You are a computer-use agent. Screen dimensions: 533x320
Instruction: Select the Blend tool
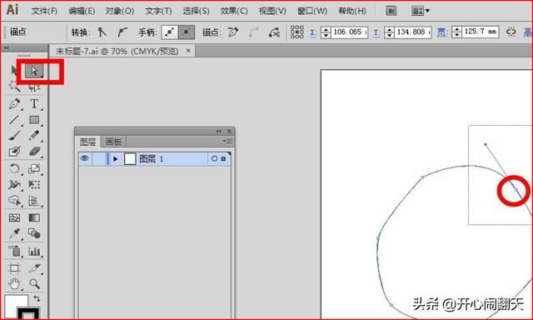click(34, 233)
